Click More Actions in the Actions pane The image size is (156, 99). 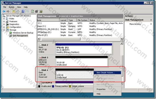tap(135, 24)
